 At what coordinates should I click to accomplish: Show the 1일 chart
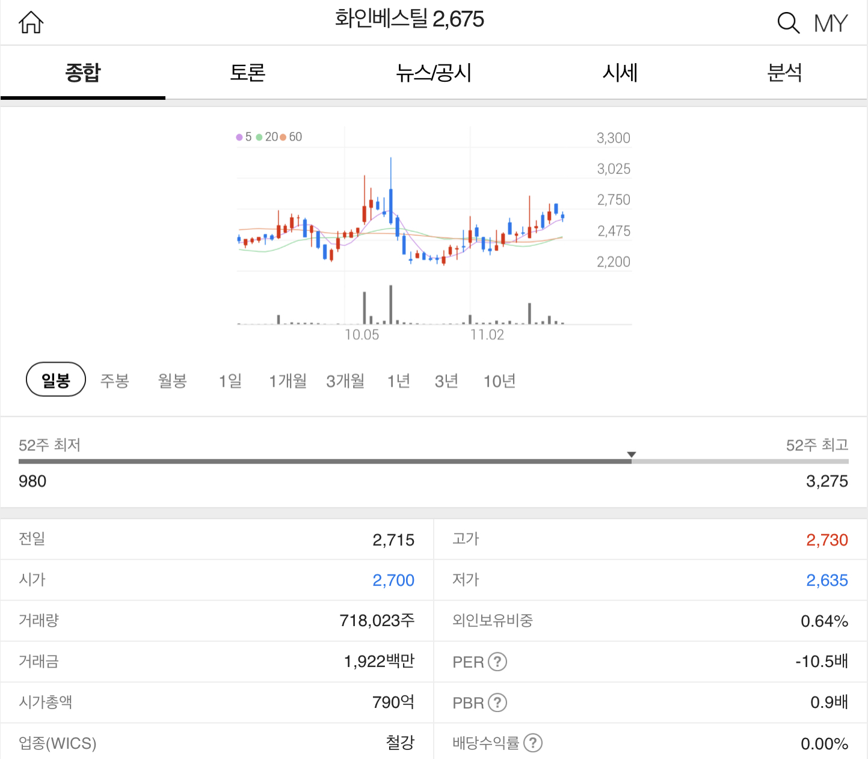pyautogui.click(x=230, y=381)
